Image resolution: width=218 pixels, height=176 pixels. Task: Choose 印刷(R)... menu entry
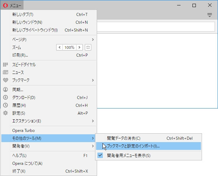pos(49,55)
